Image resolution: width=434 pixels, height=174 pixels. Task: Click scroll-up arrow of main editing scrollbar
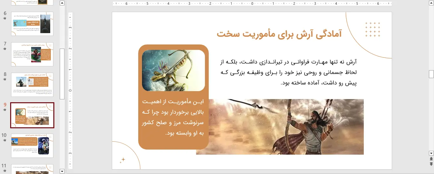point(431,3)
